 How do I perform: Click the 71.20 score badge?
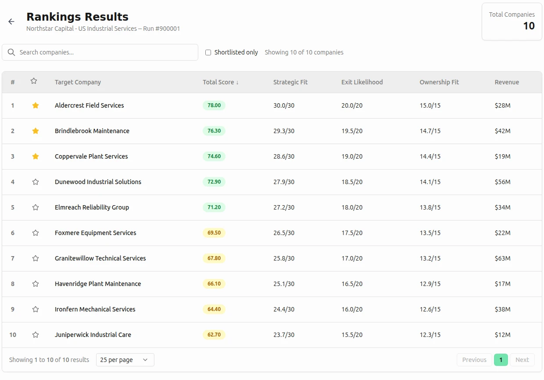tap(214, 207)
